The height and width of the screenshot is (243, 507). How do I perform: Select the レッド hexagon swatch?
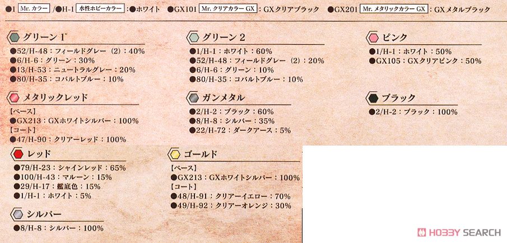tap(18, 154)
